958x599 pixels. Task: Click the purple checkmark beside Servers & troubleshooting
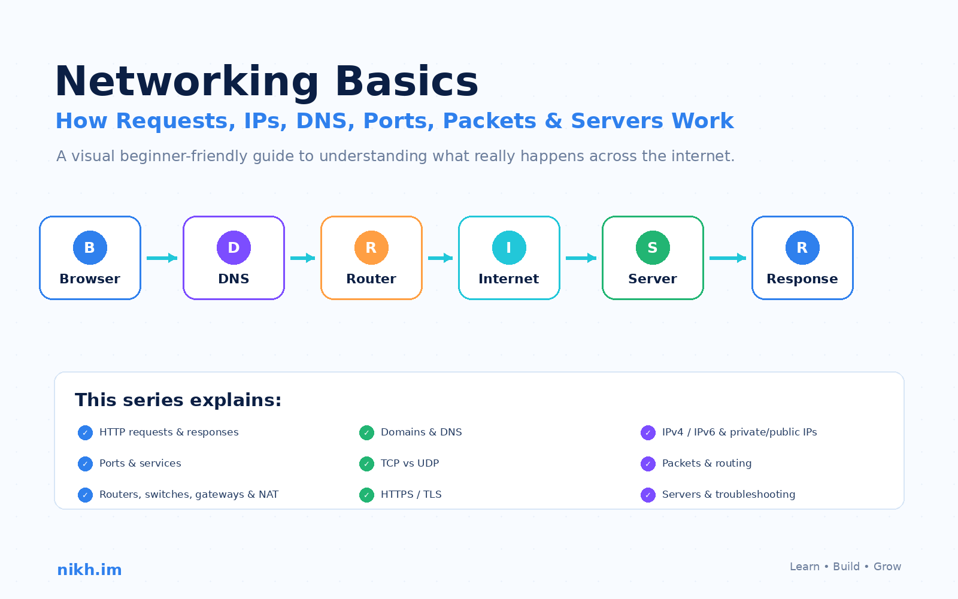tap(648, 495)
